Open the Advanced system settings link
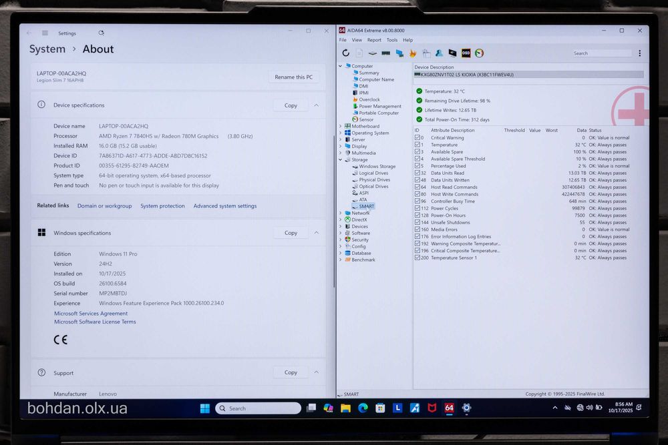Viewport: 668px width, 445px height. [x=225, y=206]
